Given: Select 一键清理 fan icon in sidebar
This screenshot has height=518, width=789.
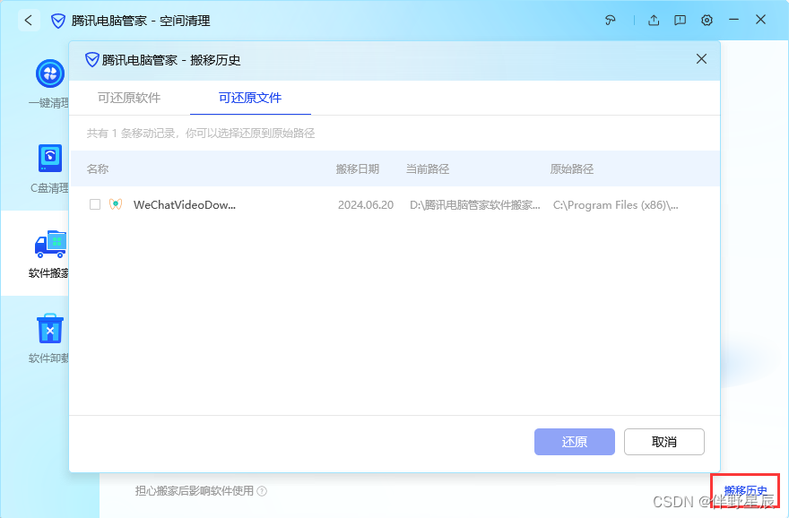Looking at the screenshot, I should (50, 73).
